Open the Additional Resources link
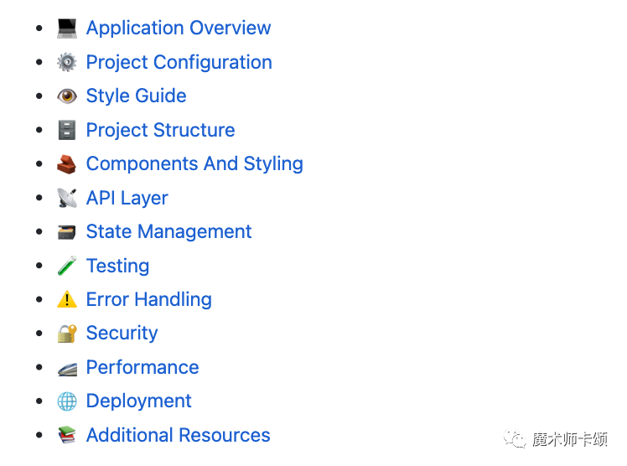 [179, 435]
